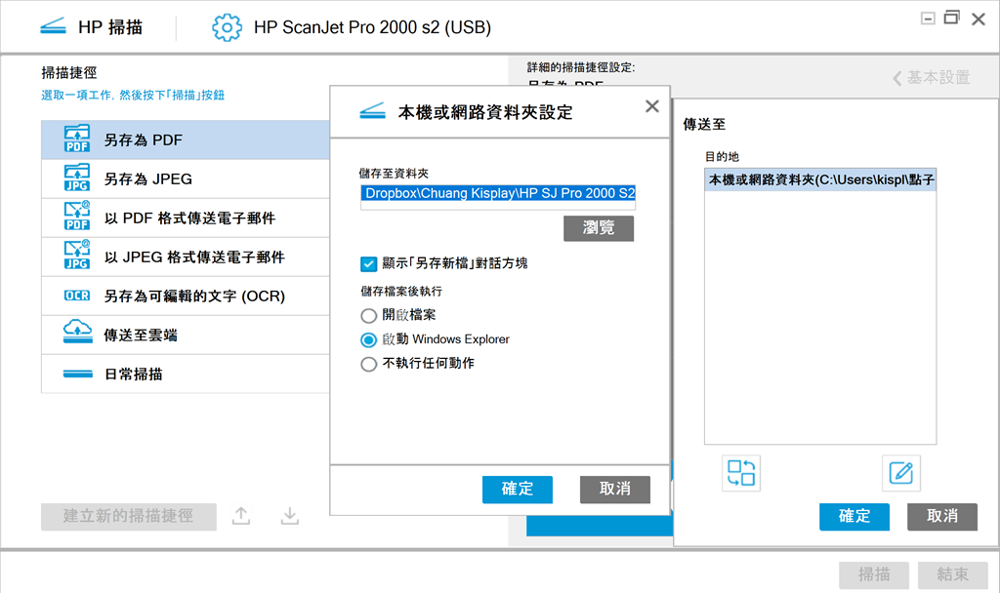This screenshot has height=593, width=1000.
Task: Click the 掃描 scan button
Action: click(874, 574)
